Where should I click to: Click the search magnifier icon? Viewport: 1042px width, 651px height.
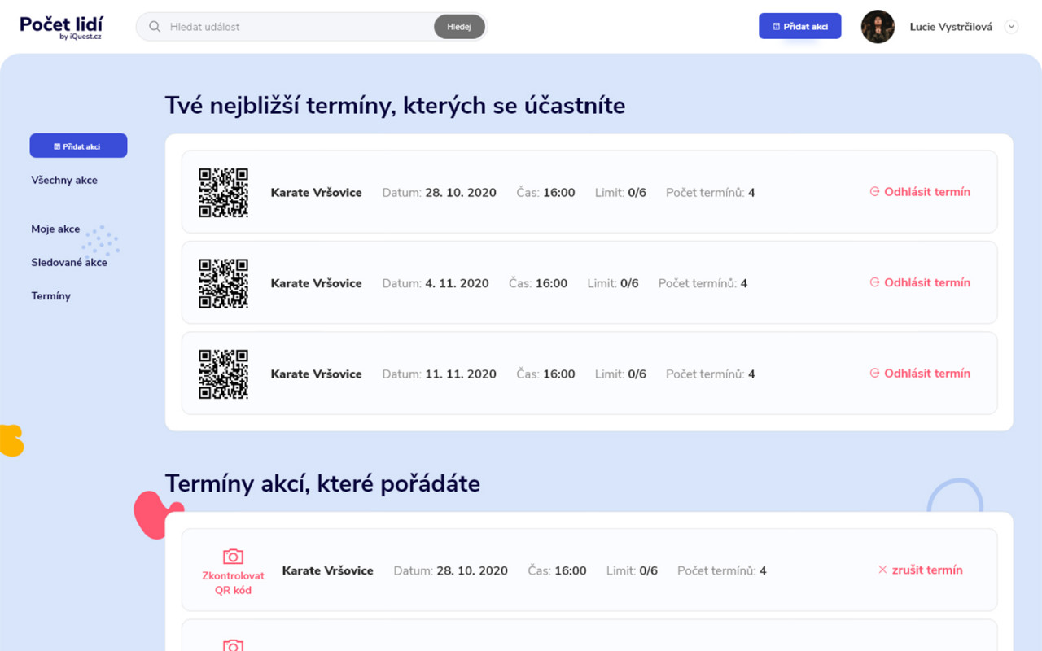coord(155,27)
